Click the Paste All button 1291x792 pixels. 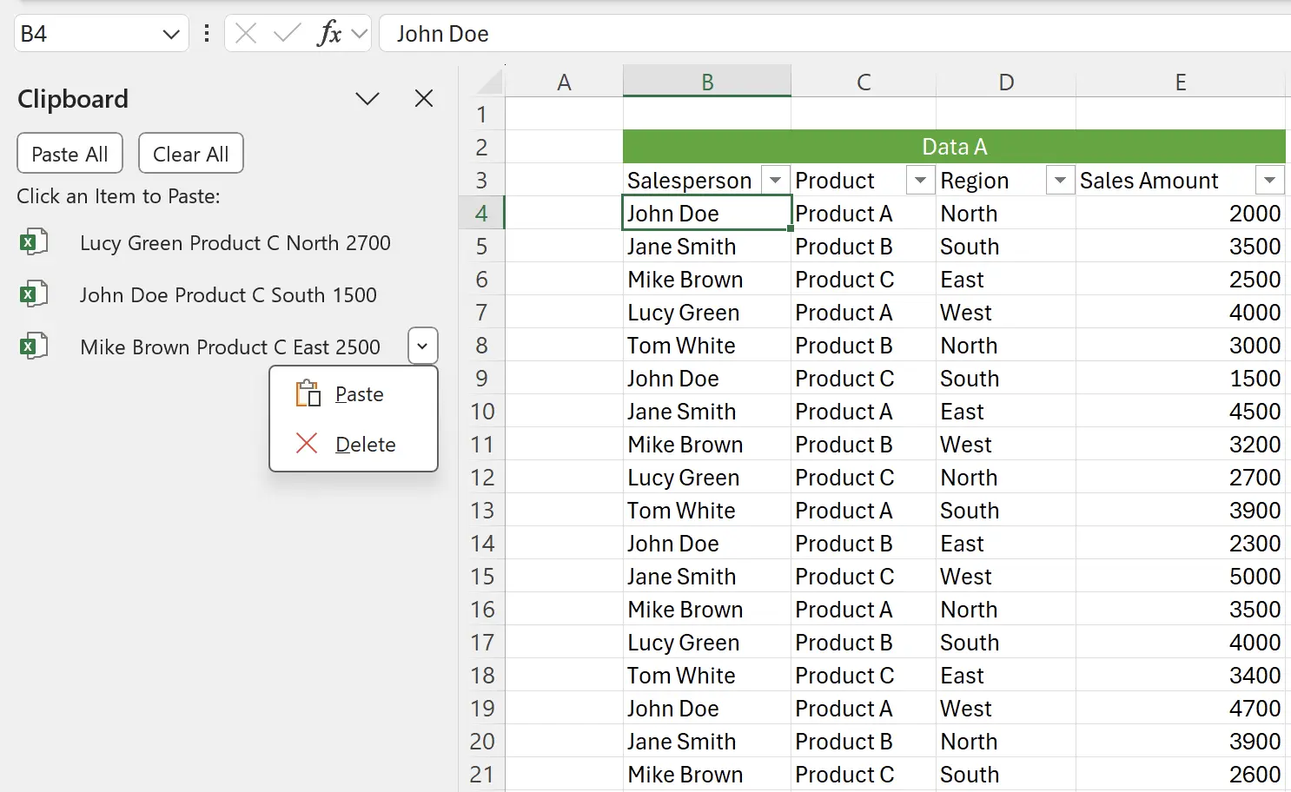[x=70, y=153]
